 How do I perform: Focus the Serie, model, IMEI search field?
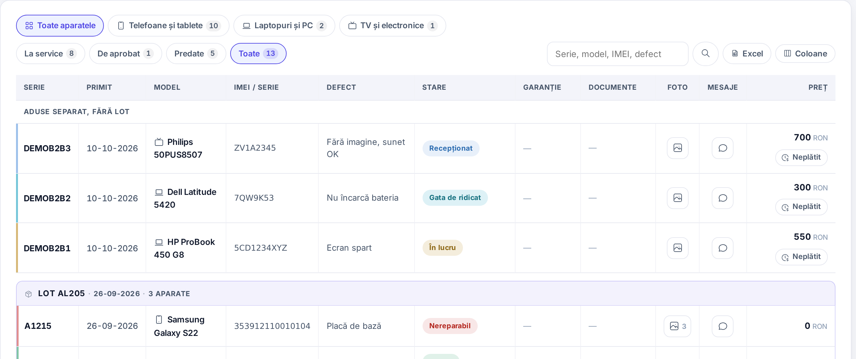[617, 54]
